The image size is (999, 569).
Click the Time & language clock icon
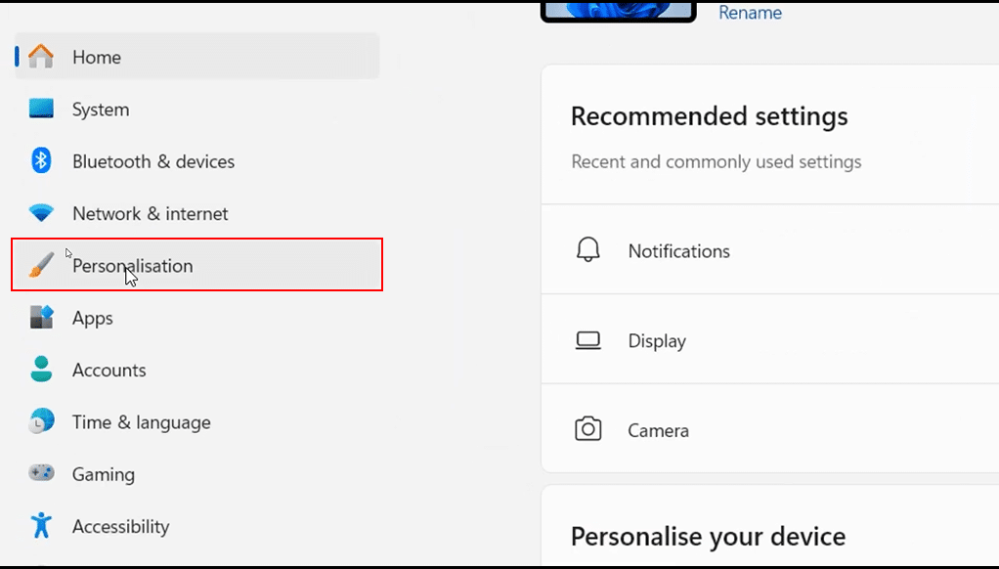point(41,421)
